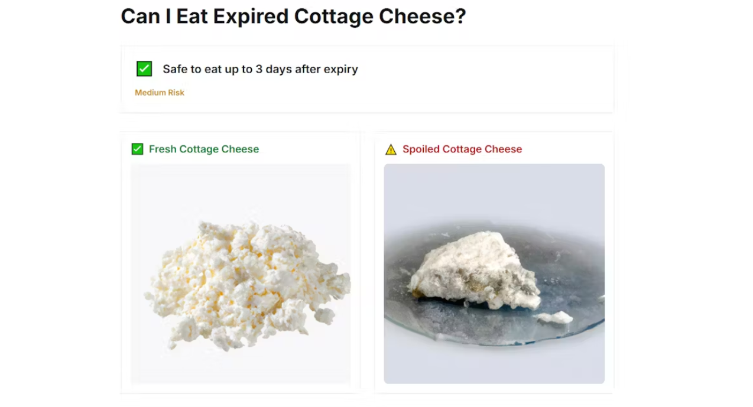Open the spoiled cottage cheese photo

[x=494, y=274]
